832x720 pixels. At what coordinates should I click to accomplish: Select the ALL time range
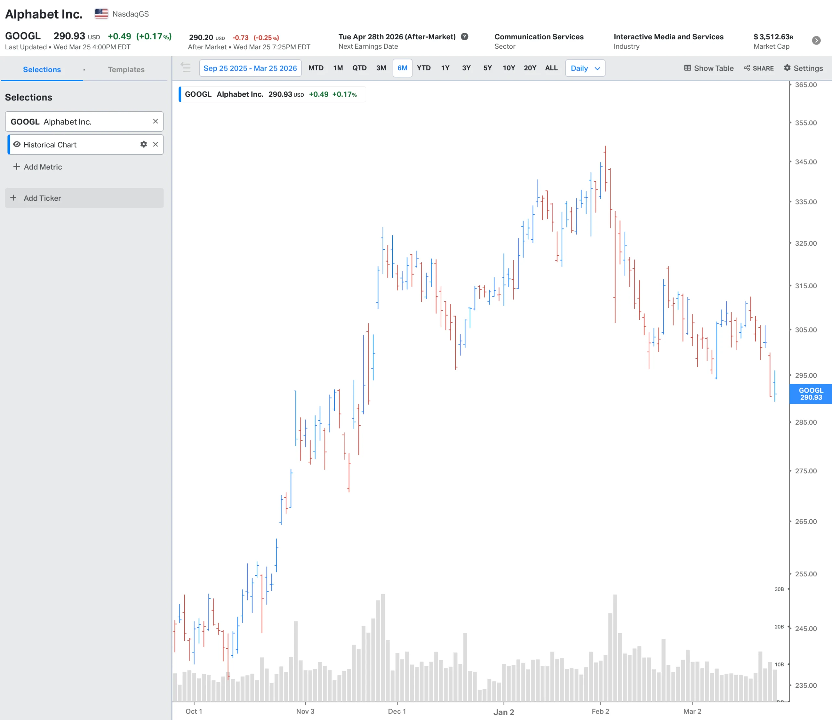tap(551, 68)
